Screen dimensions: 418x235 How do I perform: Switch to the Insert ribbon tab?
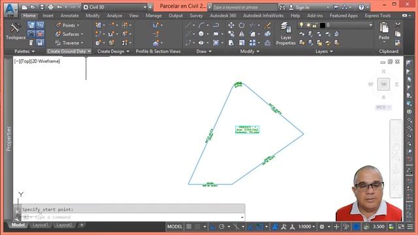48,16
